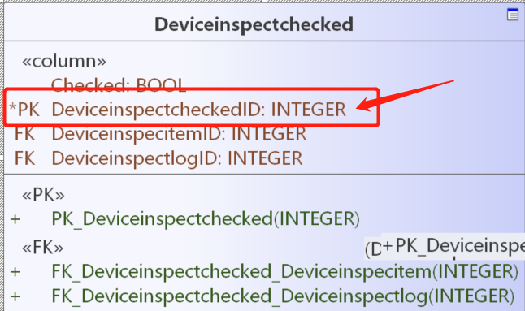Image resolution: width=525 pixels, height=311 pixels.
Task: Select the DeviceinspecitemID: INTEGER column
Action: click(179, 134)
